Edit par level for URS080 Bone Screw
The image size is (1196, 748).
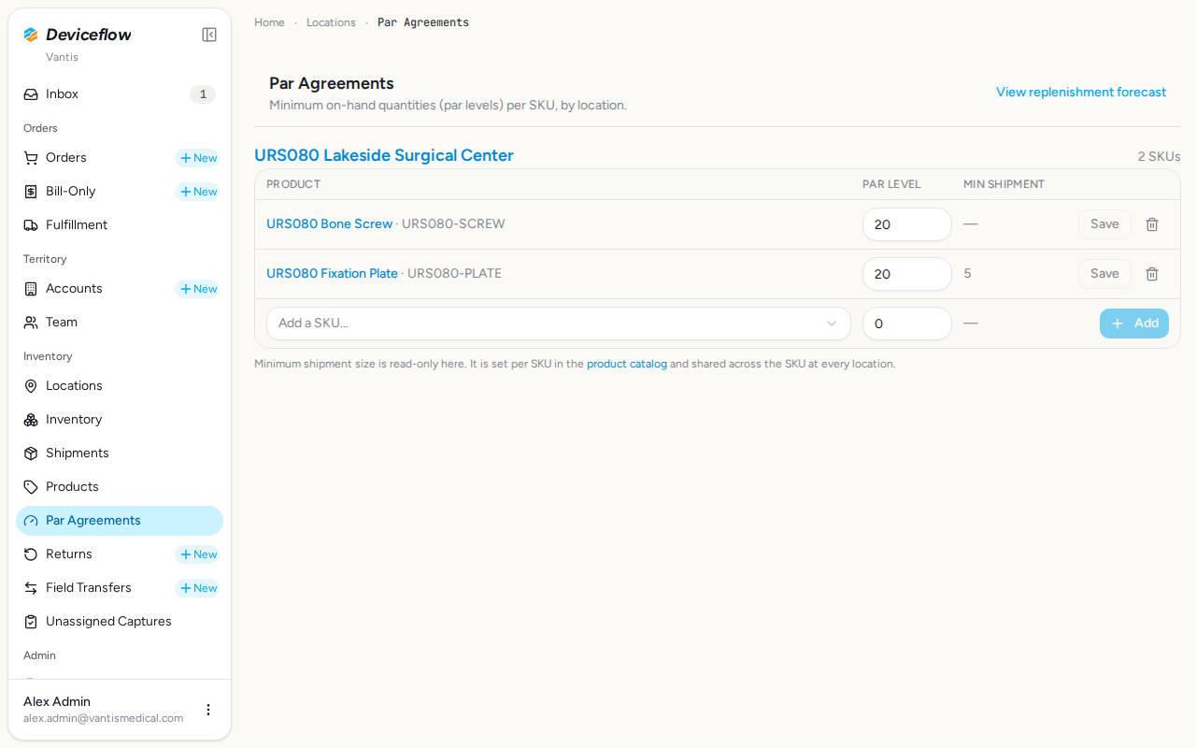[x=907, y=224]
